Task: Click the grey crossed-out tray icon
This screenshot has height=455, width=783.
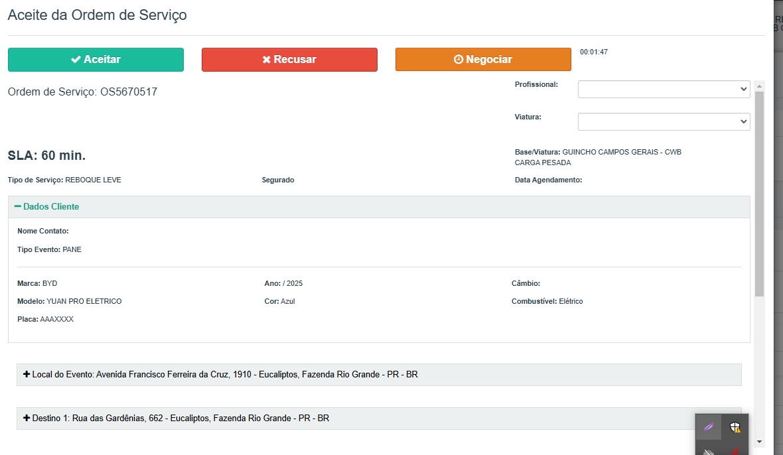Action: point(709,452)
